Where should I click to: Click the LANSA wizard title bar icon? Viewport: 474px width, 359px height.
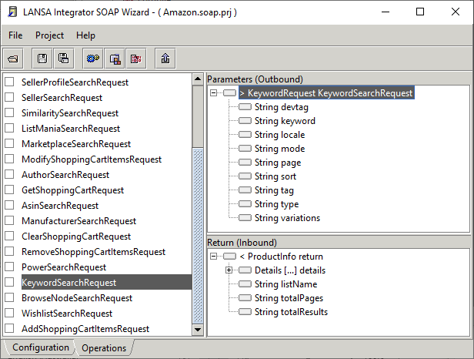(x=12, y=12)
